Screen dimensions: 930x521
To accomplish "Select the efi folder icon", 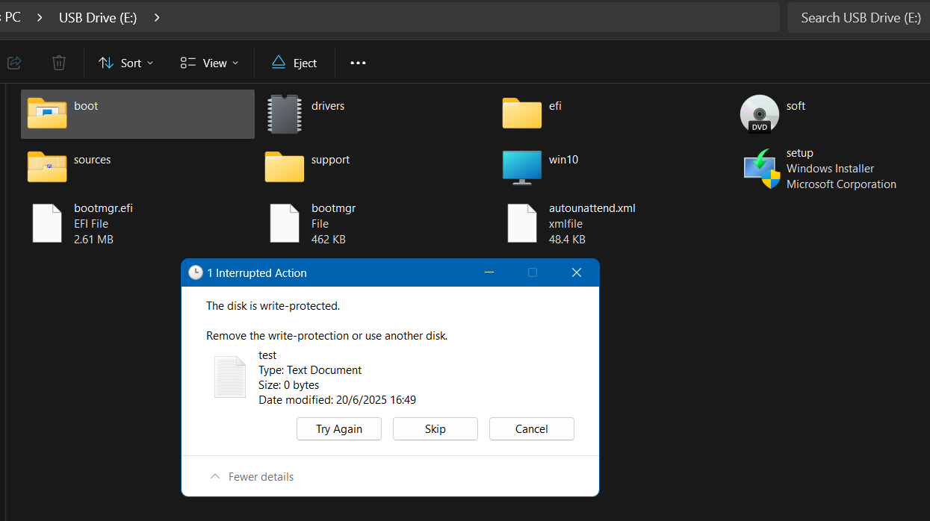I will 522,113.
